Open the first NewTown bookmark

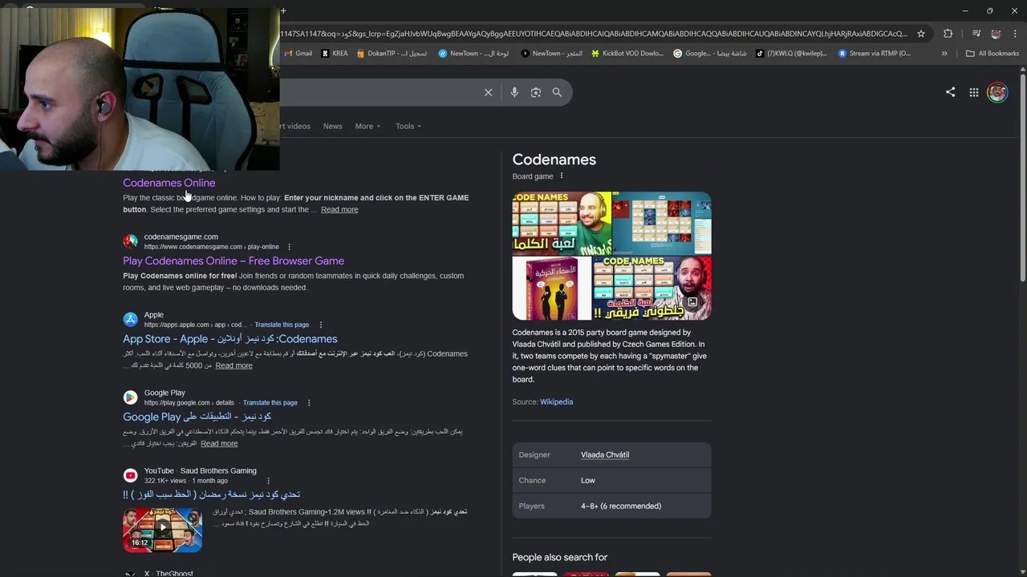coord(473,54)
